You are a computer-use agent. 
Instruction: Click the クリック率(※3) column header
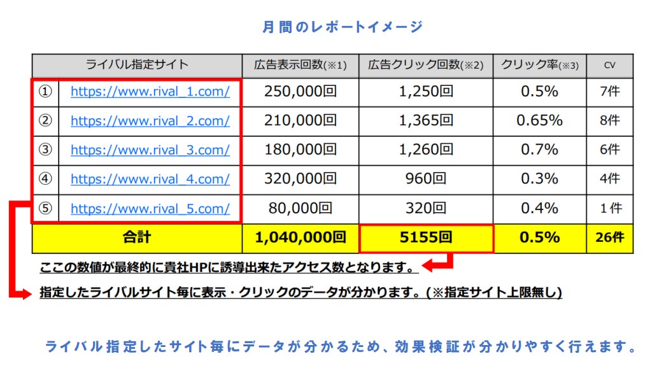540,66
